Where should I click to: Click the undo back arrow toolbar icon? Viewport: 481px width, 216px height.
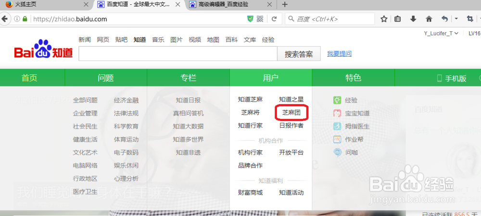tap(444, 19)
